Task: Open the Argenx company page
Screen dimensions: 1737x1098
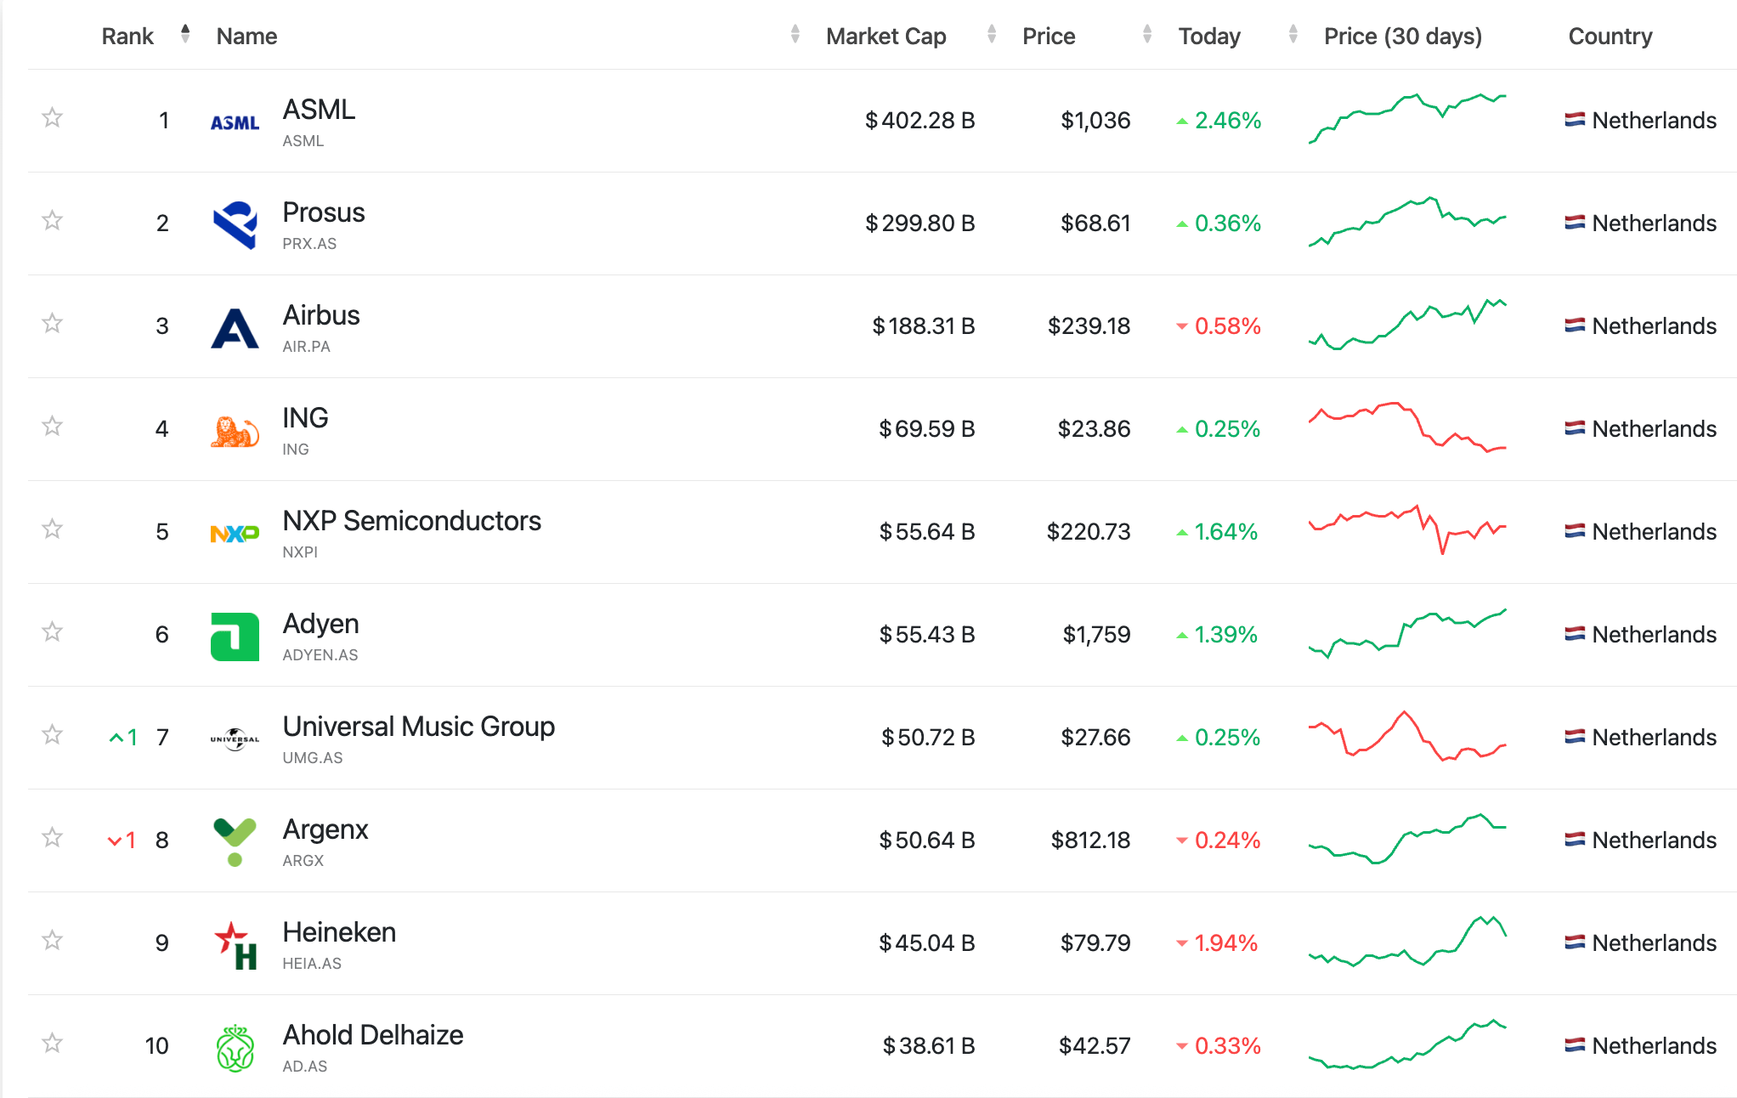Action: point(325,829)
